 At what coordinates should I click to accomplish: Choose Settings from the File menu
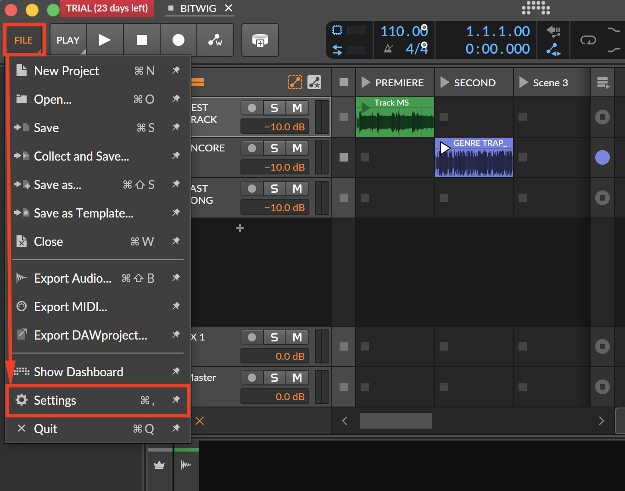98,401
